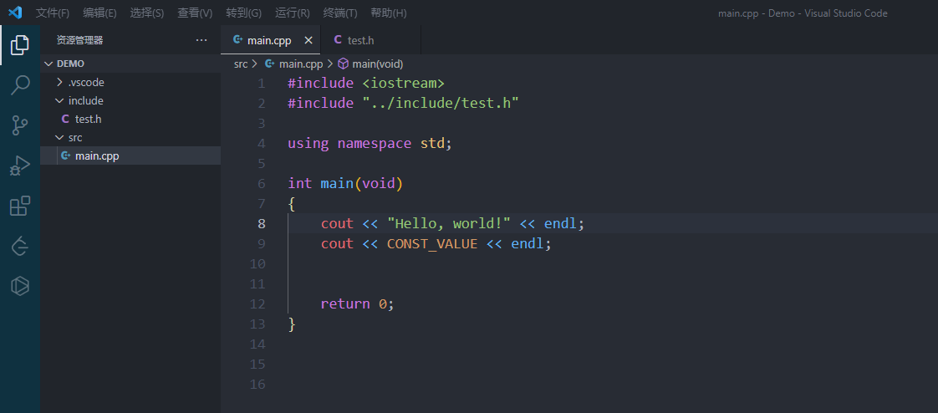The height and width of the screenshot is (413, 938).
Task: Click "int main(void)" declaration
Action: click(345, 183)
